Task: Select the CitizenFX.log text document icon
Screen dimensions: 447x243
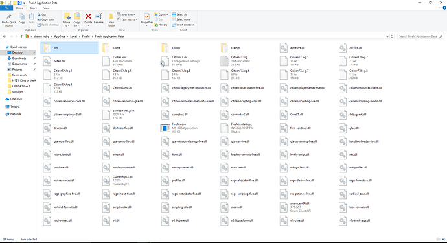Action: coord(224,62)
